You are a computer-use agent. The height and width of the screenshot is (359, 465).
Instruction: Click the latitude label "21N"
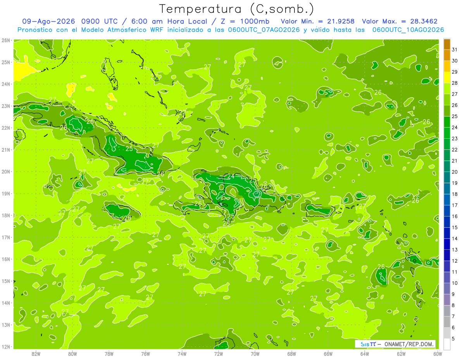[x=6, y=149]
